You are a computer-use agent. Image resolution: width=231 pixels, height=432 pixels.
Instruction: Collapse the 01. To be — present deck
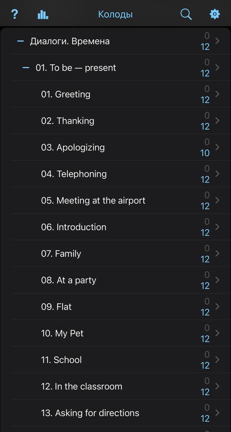click(26, 68)
